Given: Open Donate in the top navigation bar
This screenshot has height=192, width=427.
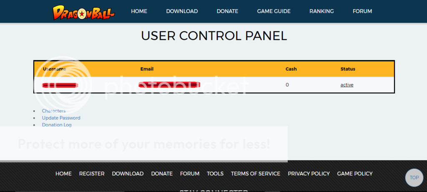Looking at the screenshot, I should tap(227, 11).
